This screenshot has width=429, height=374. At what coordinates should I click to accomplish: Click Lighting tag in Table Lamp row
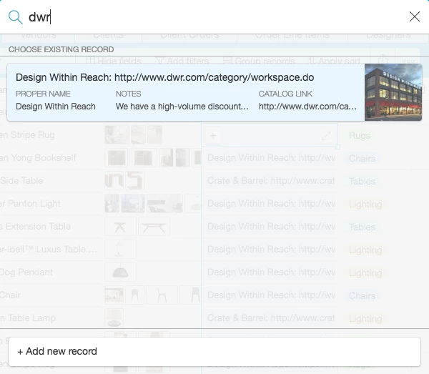(365, 318)
